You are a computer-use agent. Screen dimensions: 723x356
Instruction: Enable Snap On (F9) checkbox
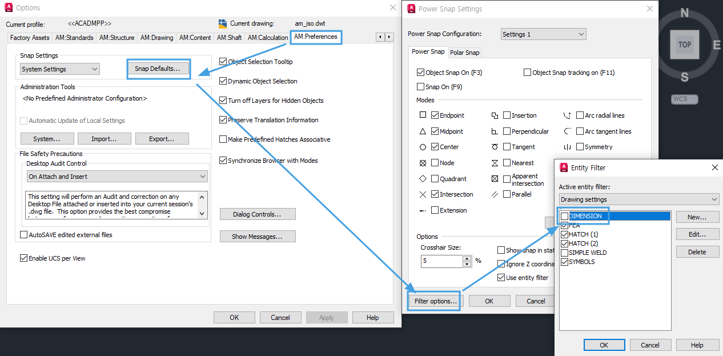coord(421,87)
